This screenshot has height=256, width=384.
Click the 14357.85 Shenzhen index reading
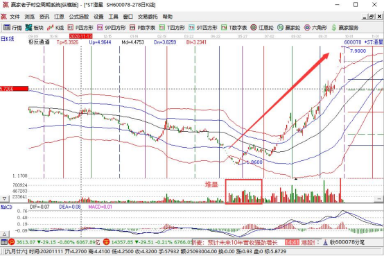(122, 242)
